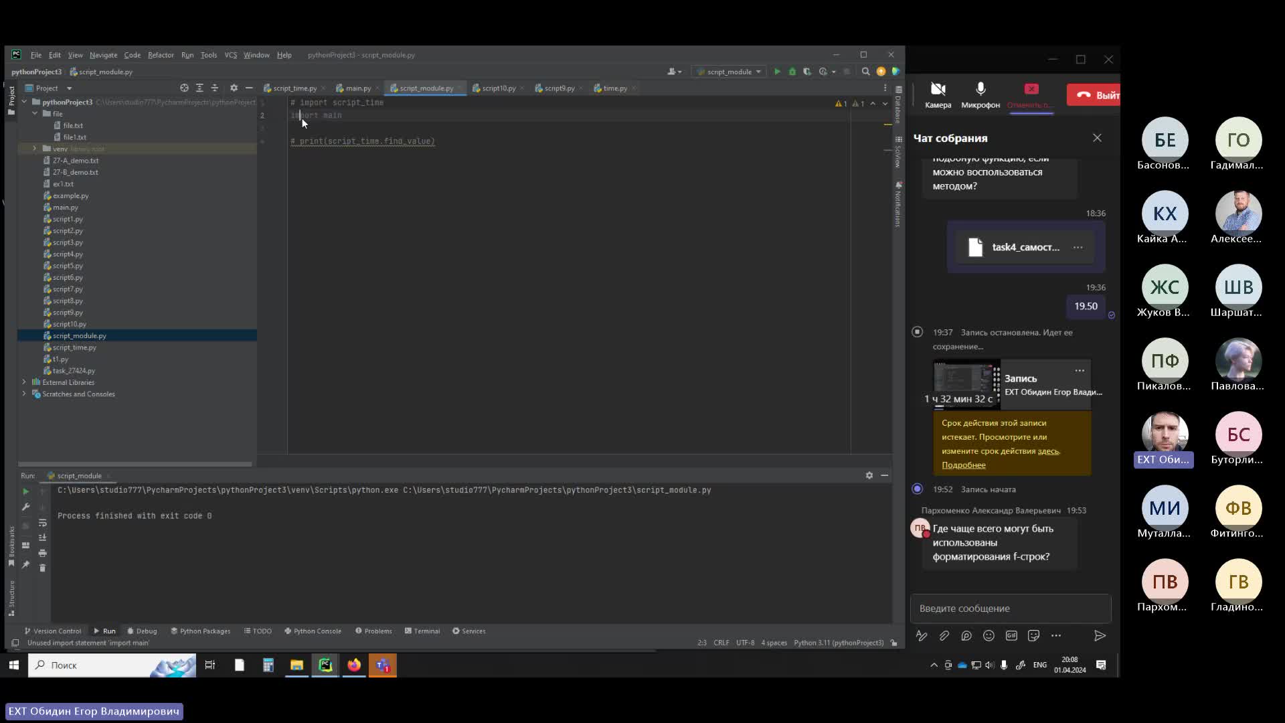Click the Select Opened File target icon

[184, 88]
